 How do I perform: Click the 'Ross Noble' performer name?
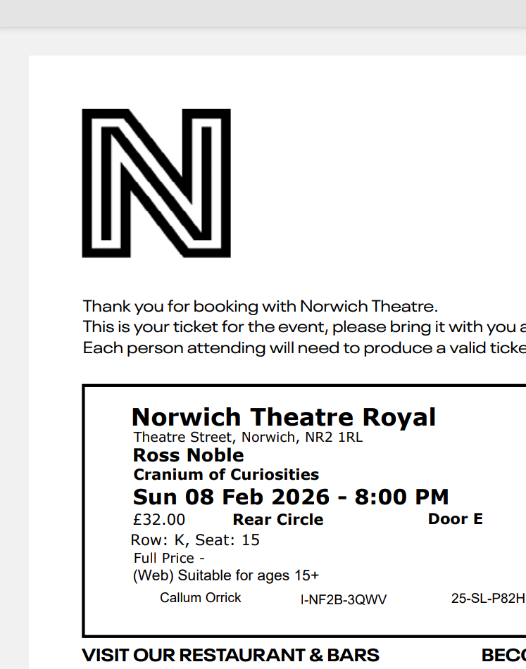188,455
